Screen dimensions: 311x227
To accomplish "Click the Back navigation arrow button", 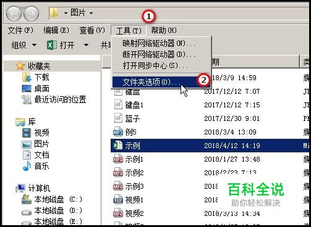I will (x=14, y=14).
